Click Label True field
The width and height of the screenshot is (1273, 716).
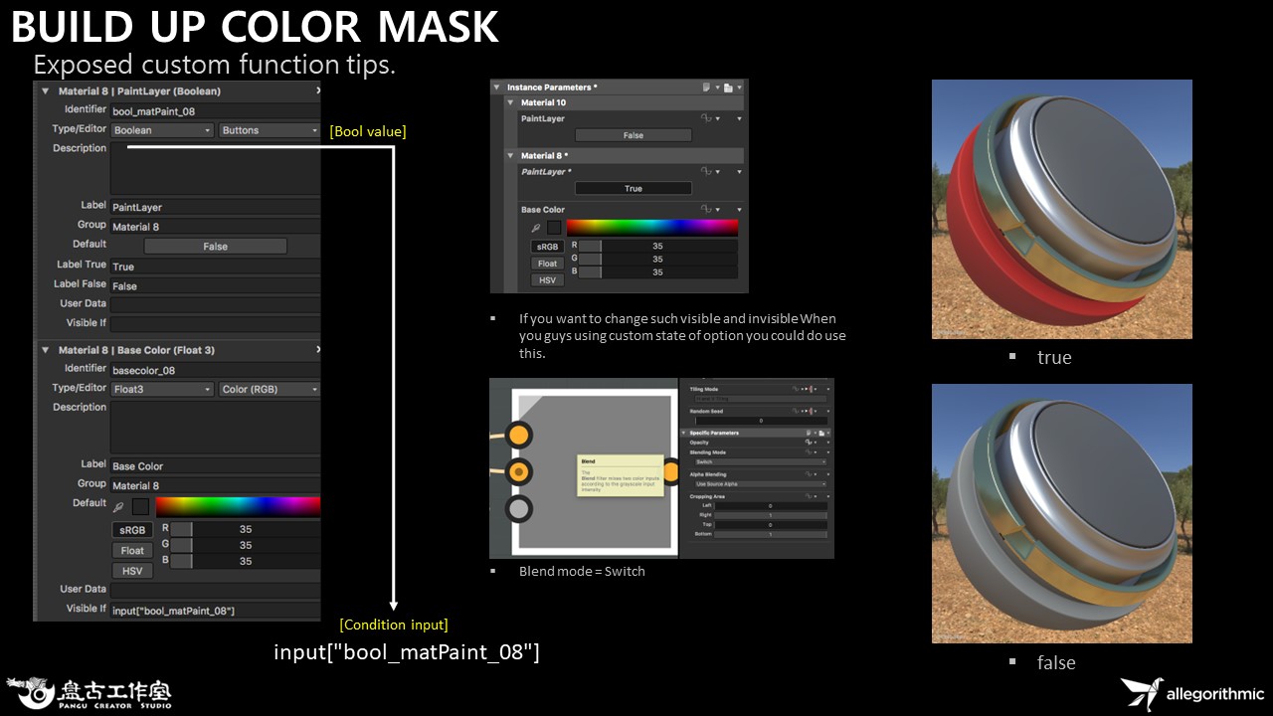tap(215, 267)
